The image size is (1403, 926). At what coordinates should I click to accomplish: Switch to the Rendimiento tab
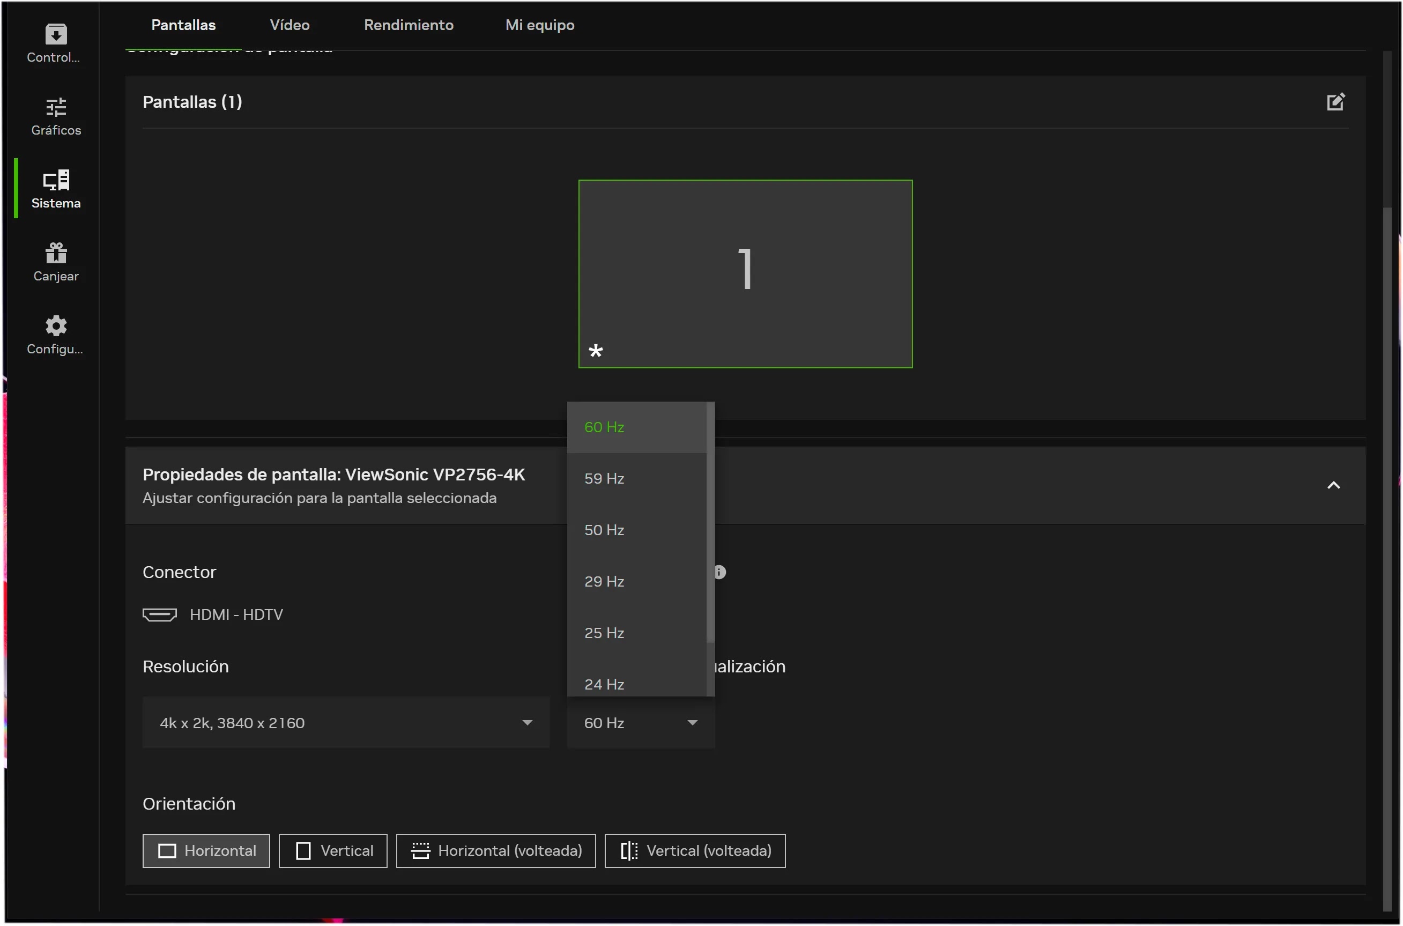408,25
